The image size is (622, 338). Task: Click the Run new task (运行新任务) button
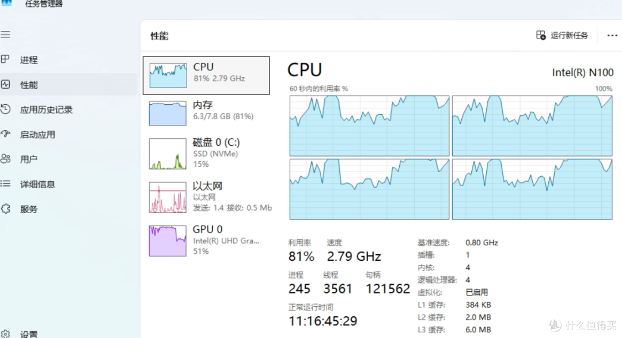pos(562,36)
